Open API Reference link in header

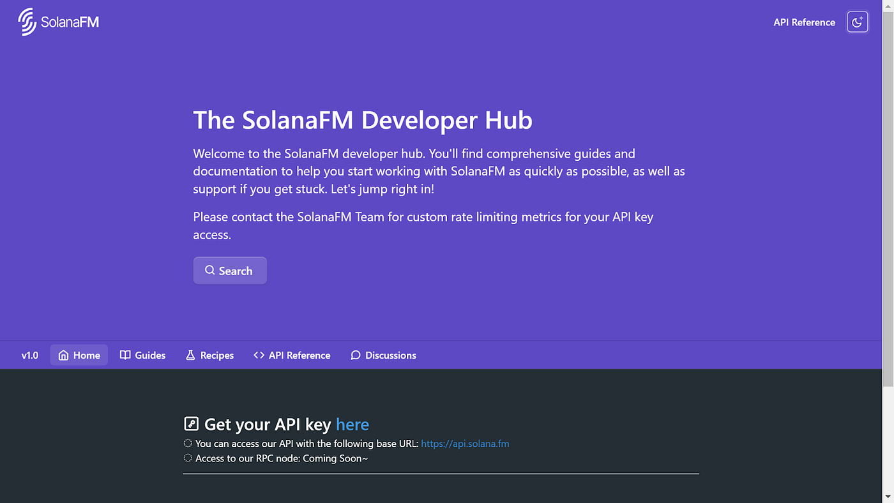coord(804,22)
